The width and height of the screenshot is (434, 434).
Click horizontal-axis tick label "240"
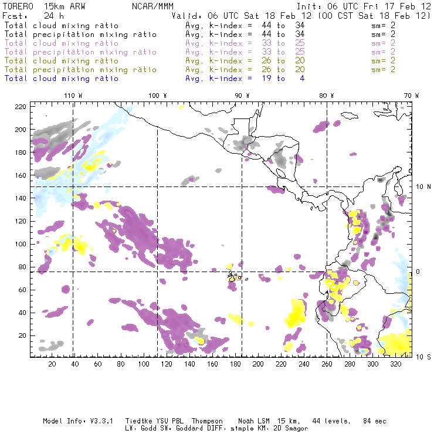pos(304,364)
